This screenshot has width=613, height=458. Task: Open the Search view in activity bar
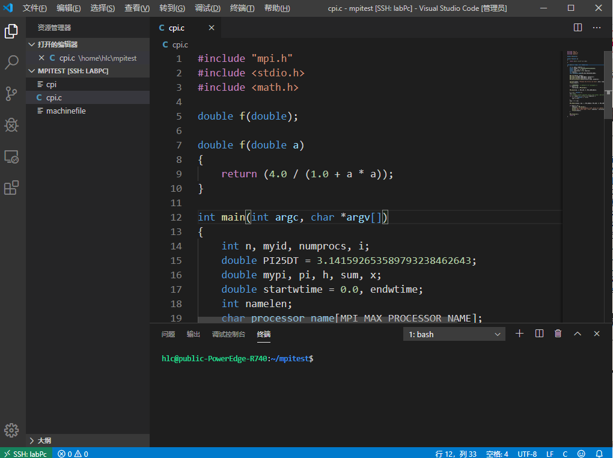[x=11, y=63]
